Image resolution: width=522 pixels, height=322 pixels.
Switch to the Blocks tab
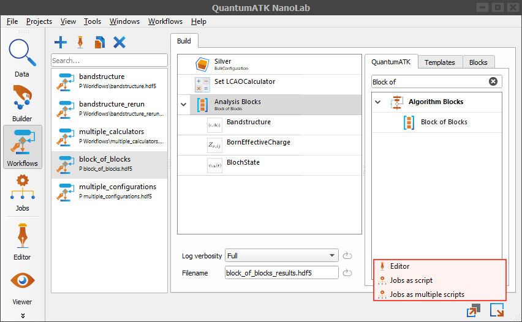pyautogui.click(x=478, y=62)
